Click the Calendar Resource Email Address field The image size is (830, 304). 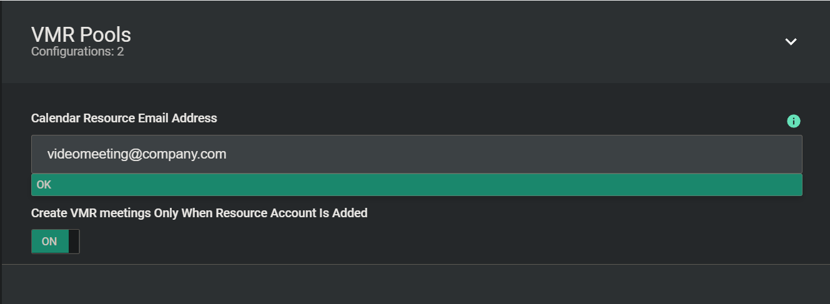pos(417,154)
